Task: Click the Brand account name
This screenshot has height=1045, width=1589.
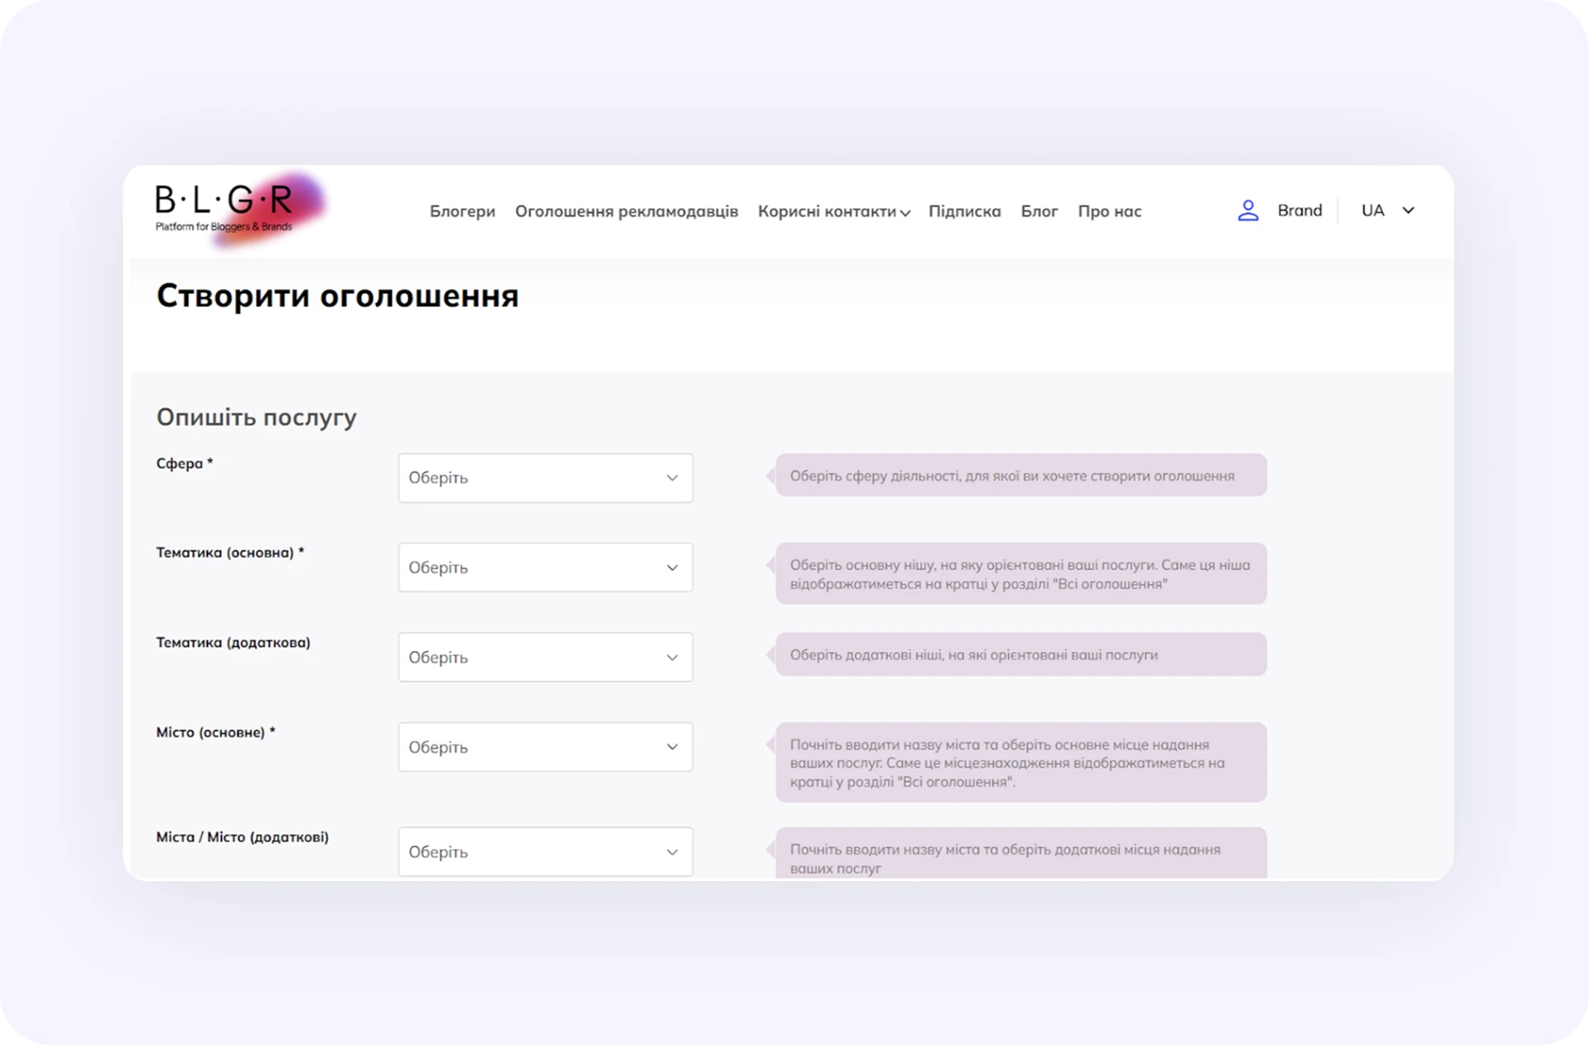Action: point(1299,211)
